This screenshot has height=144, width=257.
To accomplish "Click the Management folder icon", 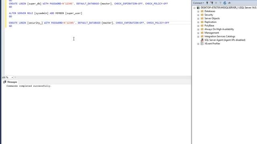I will point(202,33).
